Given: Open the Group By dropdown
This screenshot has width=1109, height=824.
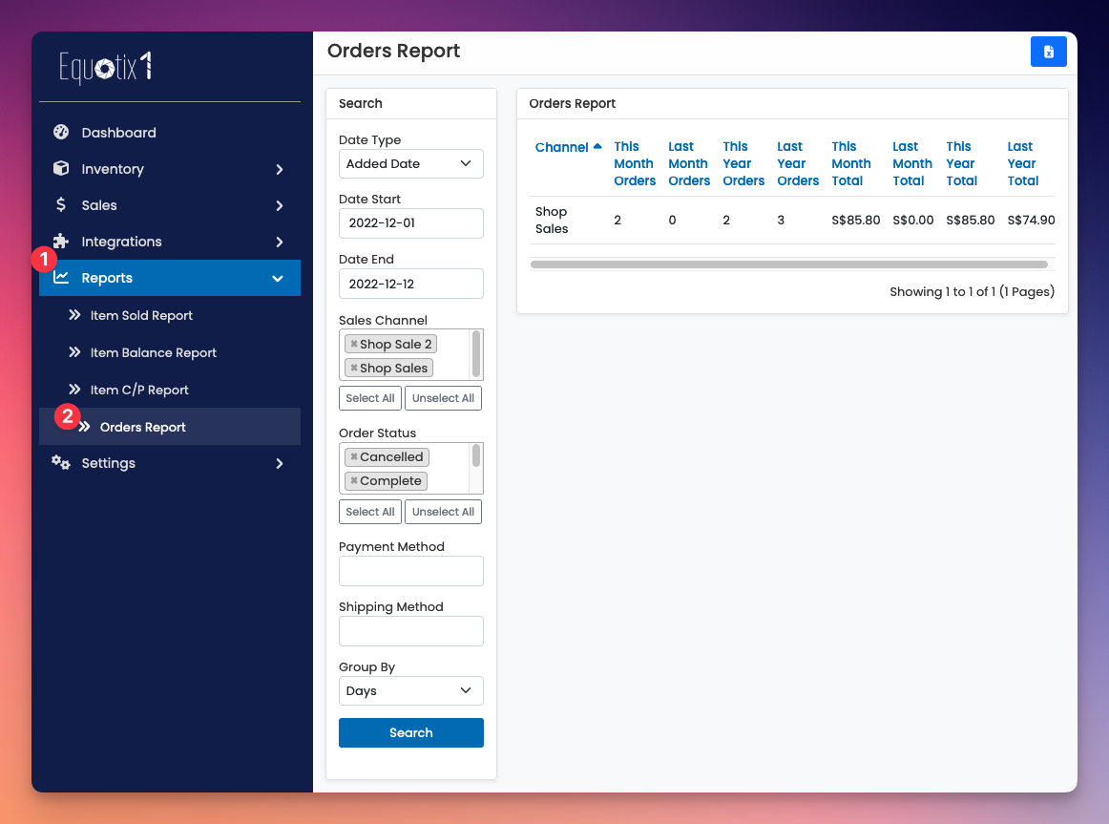Looking at the screenshot, I should (x=411, y=691).
